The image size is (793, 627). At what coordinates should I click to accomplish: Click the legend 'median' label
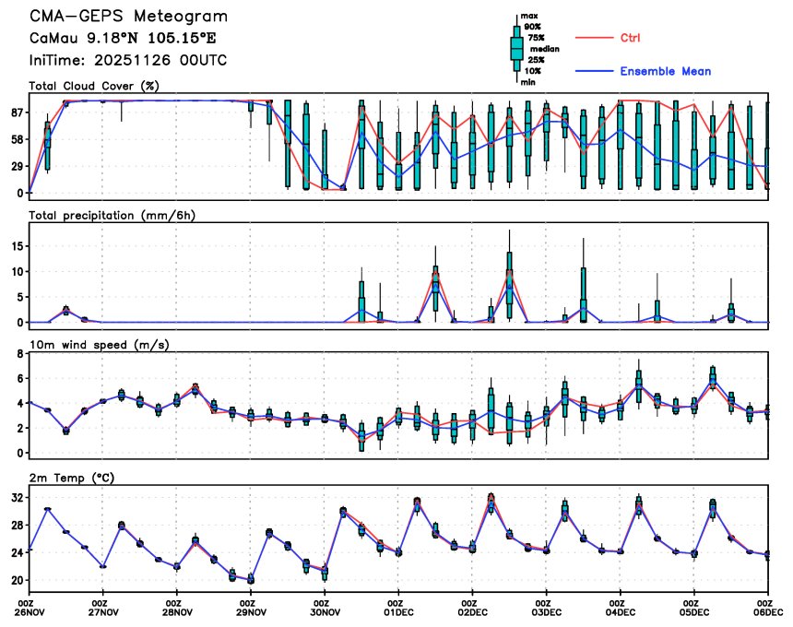545,49
